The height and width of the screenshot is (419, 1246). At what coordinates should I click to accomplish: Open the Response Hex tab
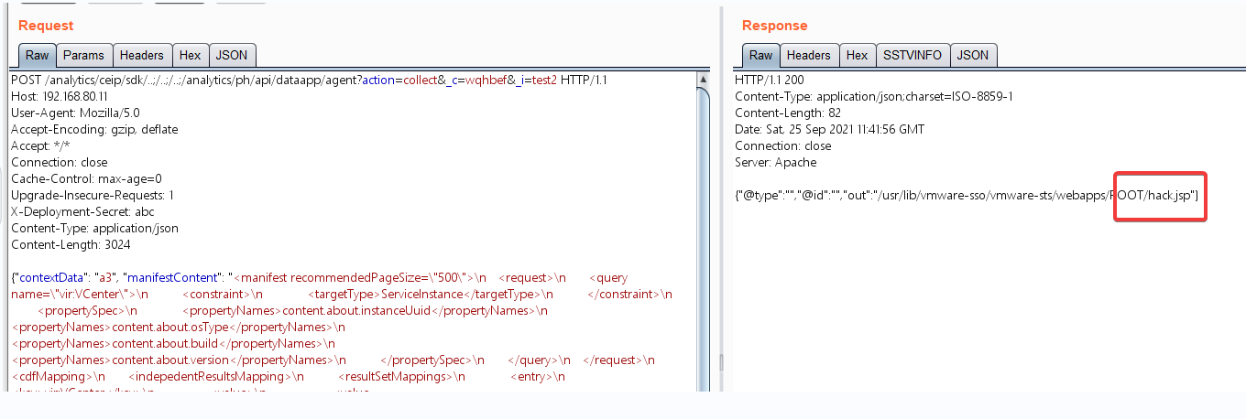click(x=858, y=55)
